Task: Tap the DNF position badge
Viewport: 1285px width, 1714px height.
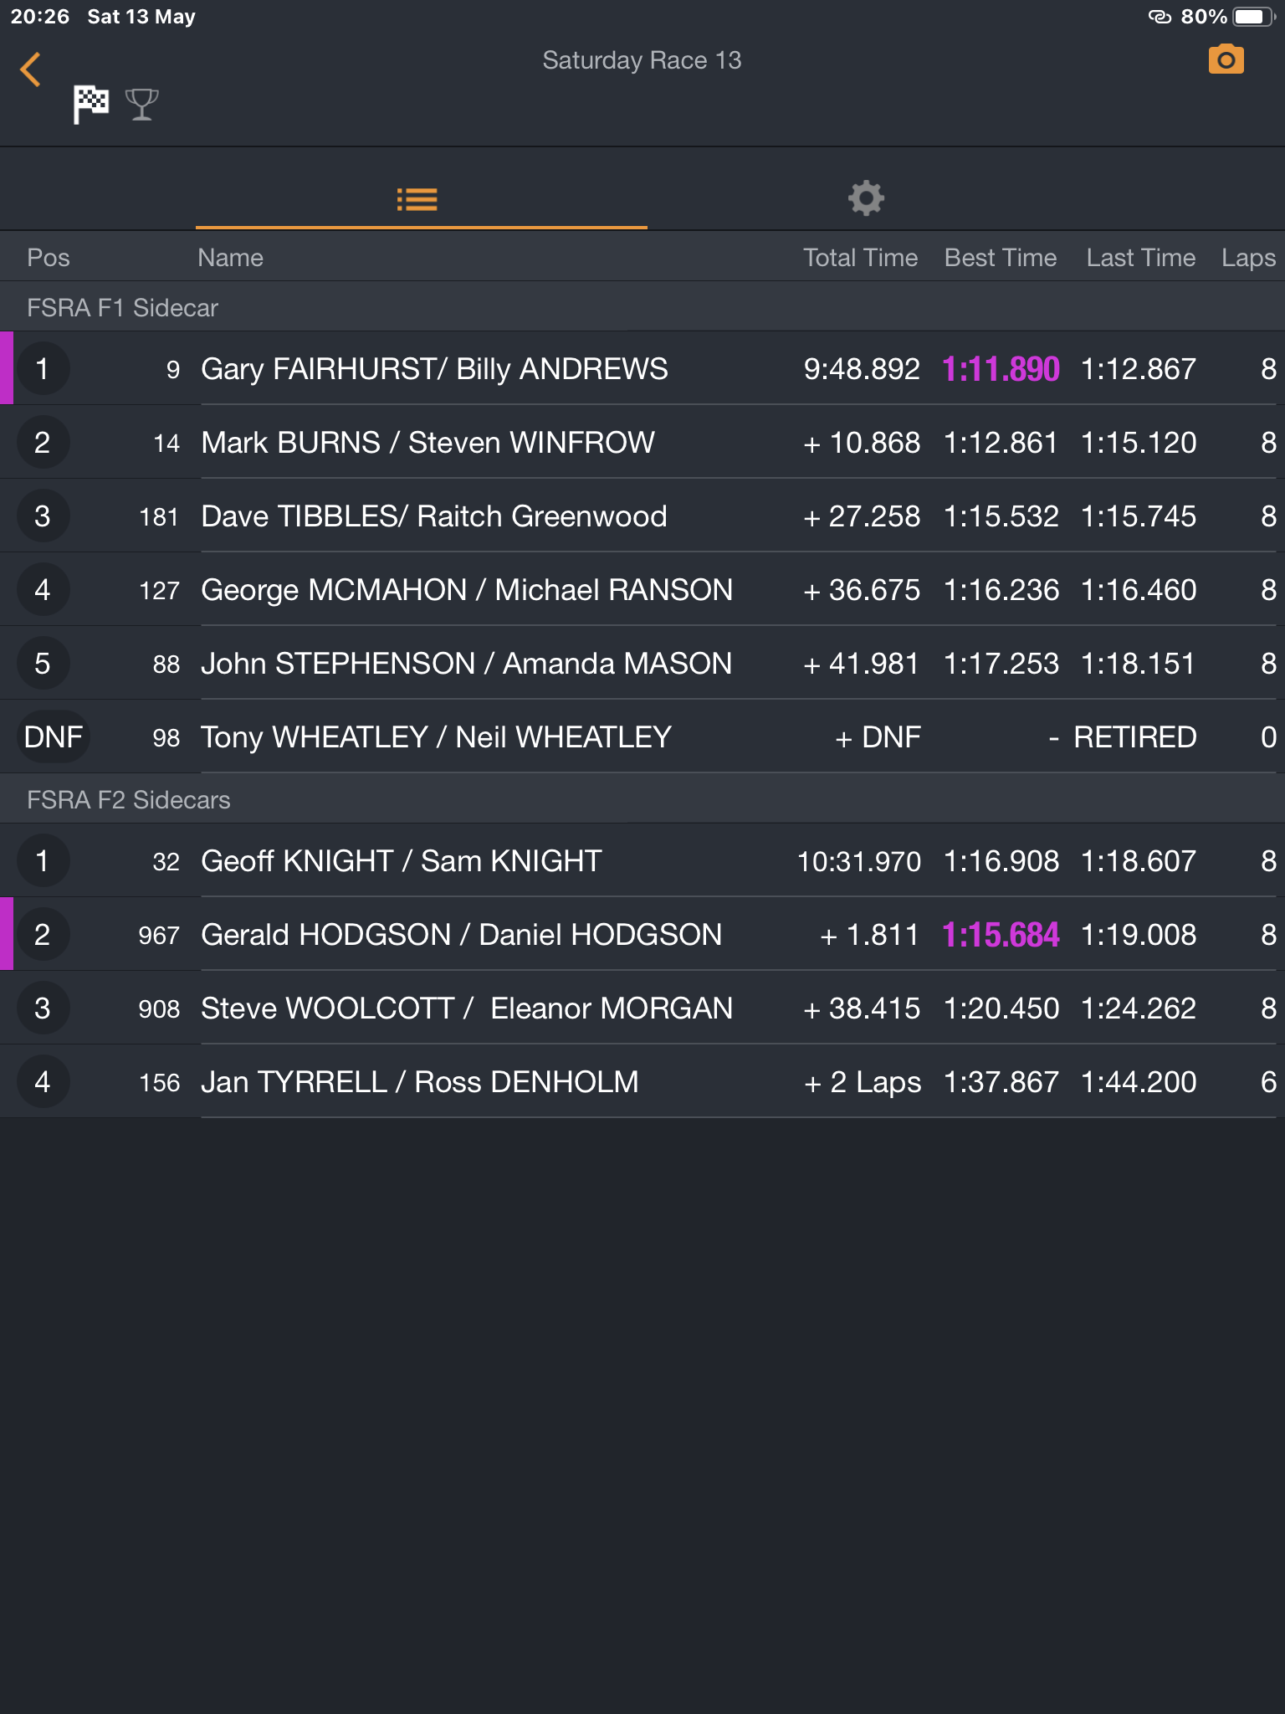Action: pyautogui.click(x=54, y=737)
